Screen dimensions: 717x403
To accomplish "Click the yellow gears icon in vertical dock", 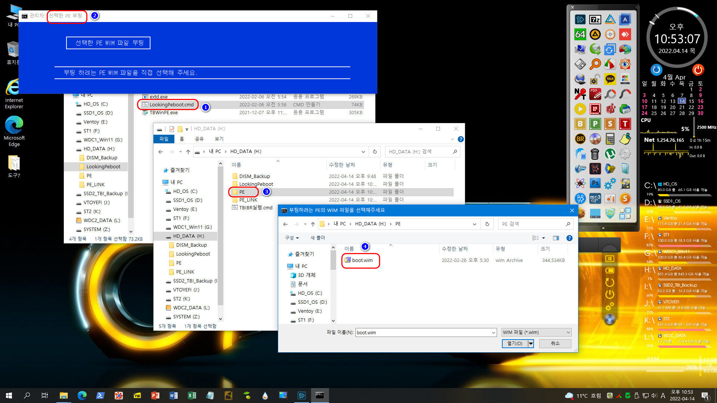I will click(x=609, y=307).
